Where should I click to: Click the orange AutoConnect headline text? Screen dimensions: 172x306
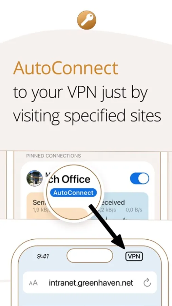65,68
